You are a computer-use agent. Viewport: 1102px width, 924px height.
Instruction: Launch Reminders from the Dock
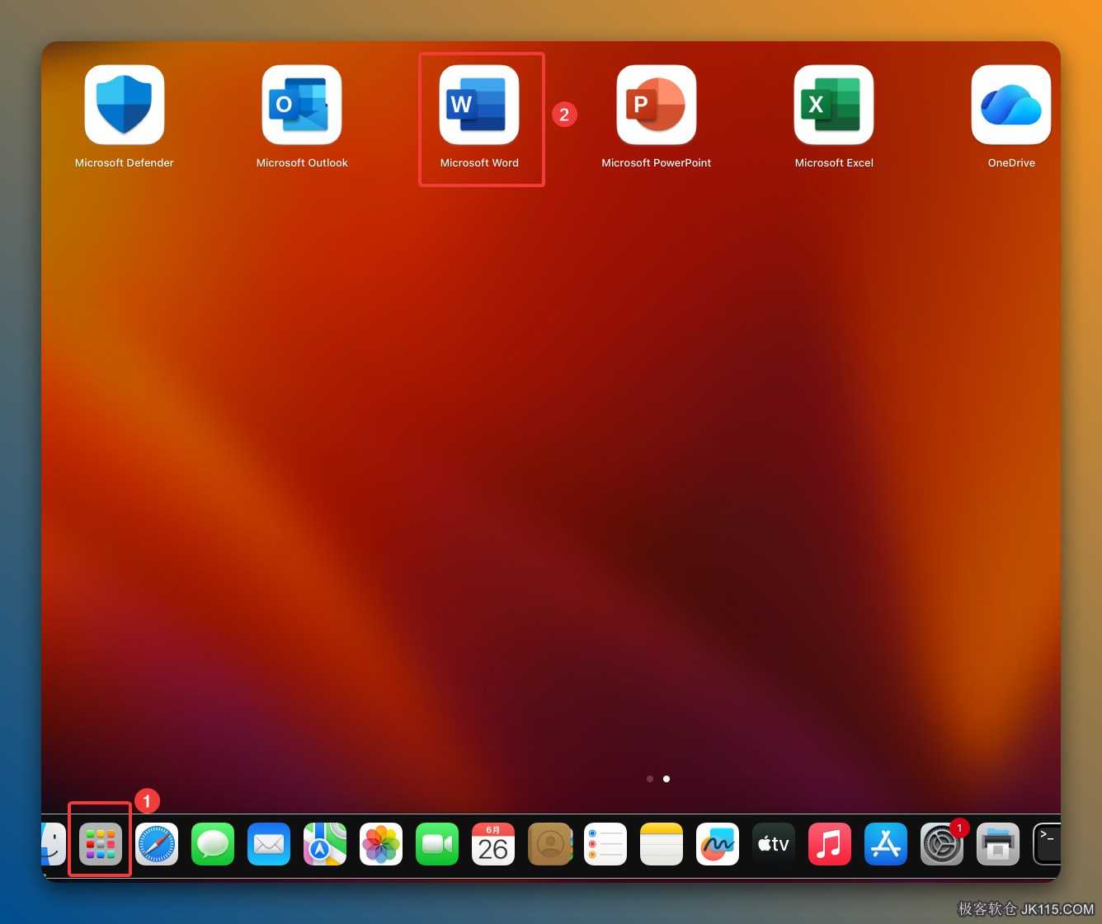coord(605,844)
